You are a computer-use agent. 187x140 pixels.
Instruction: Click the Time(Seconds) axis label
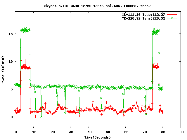(x=97, y=137)
